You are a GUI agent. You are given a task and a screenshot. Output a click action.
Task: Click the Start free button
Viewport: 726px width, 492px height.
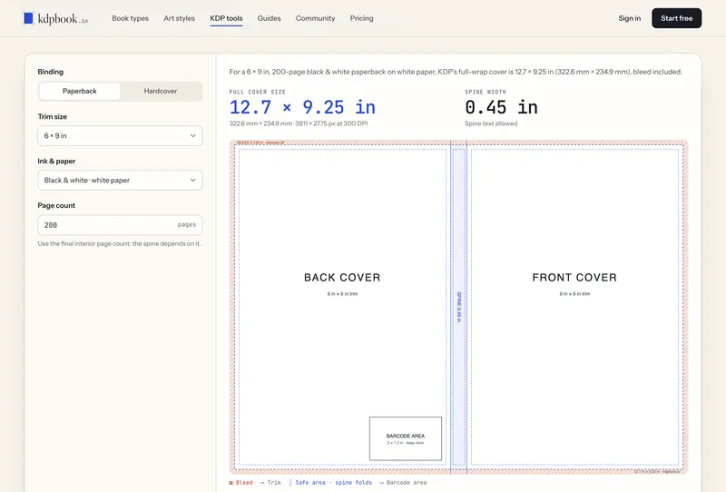pos(676,18)
